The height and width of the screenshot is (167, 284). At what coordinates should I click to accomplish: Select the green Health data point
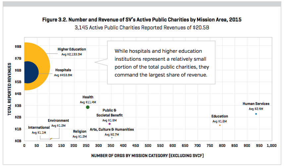click(x=88, y=107)
